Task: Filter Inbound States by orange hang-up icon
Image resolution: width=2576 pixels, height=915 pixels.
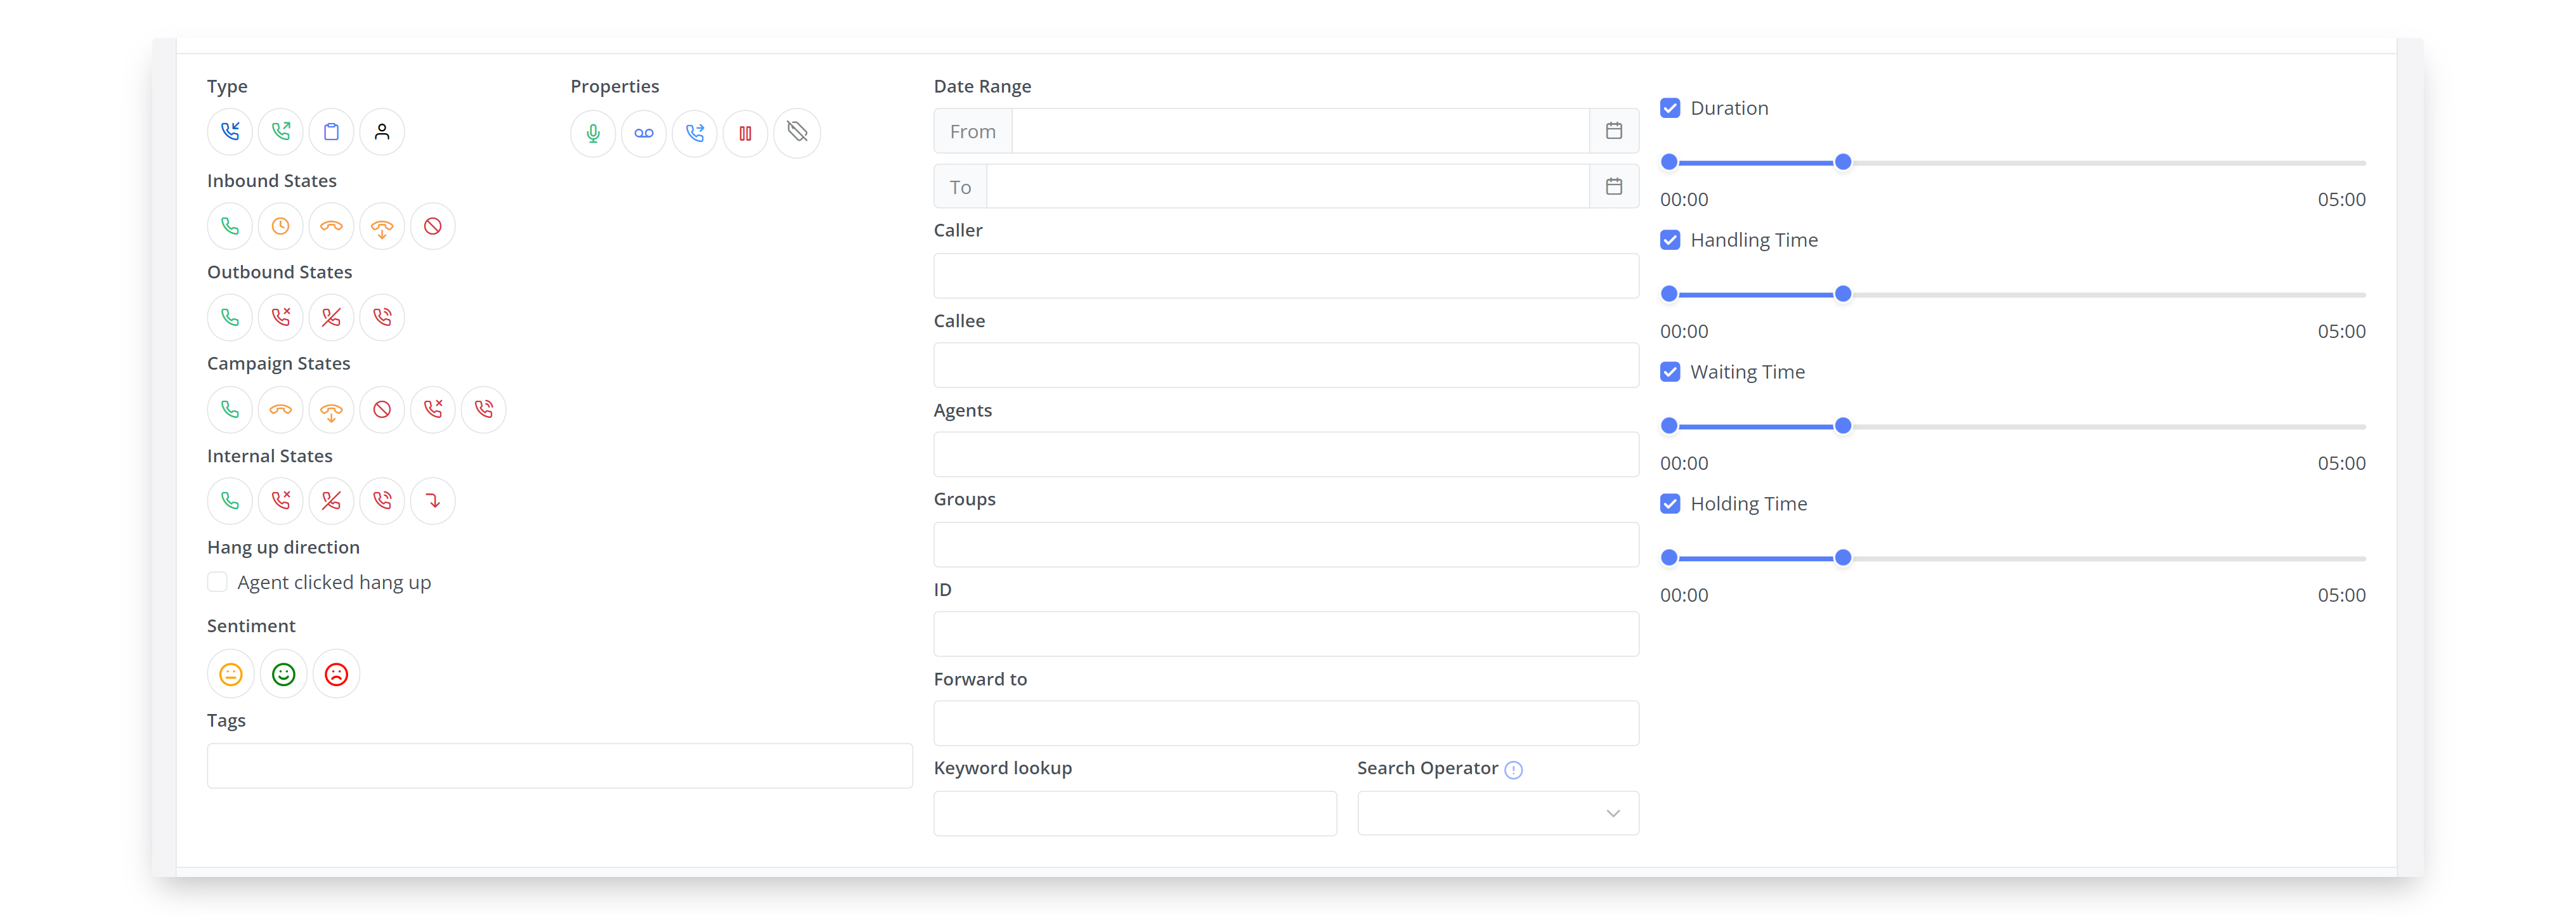Action: click(x=332, y=226)
